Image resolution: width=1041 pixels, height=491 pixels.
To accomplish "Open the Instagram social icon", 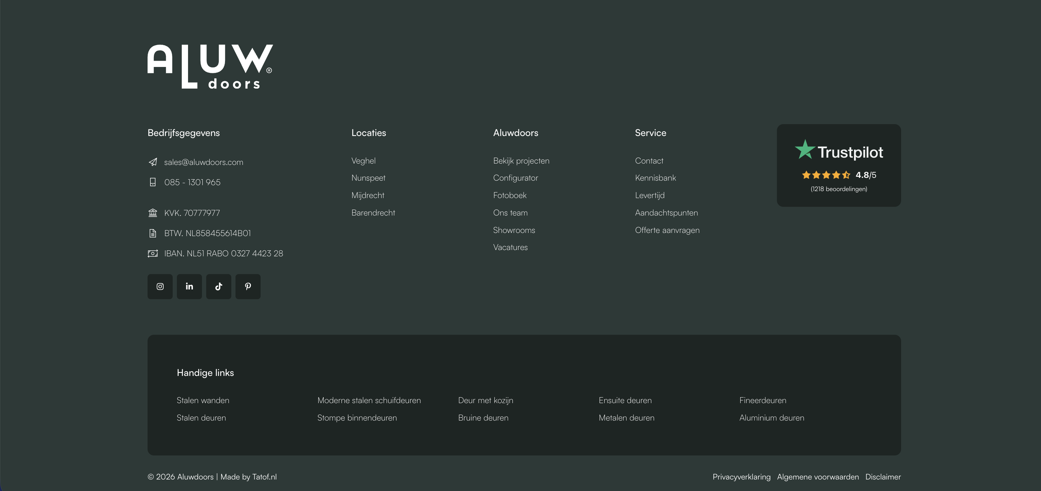I will pyautogui.click(x=160, y=287).
